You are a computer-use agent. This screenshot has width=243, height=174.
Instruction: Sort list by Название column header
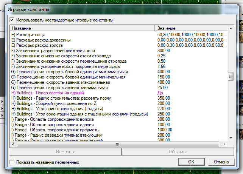(x=82, y=28)
